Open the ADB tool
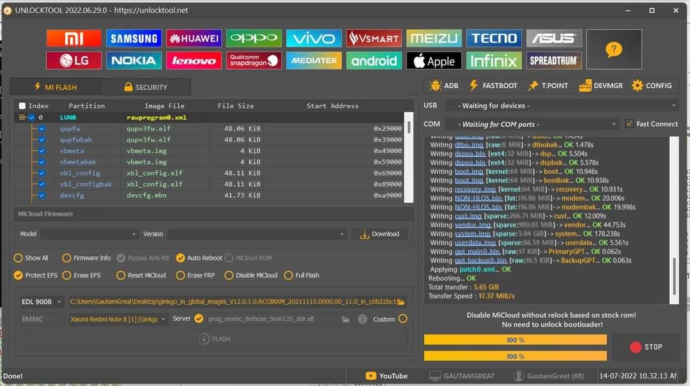Viewport: 690px width, 386px height. [x=444, y=86]
